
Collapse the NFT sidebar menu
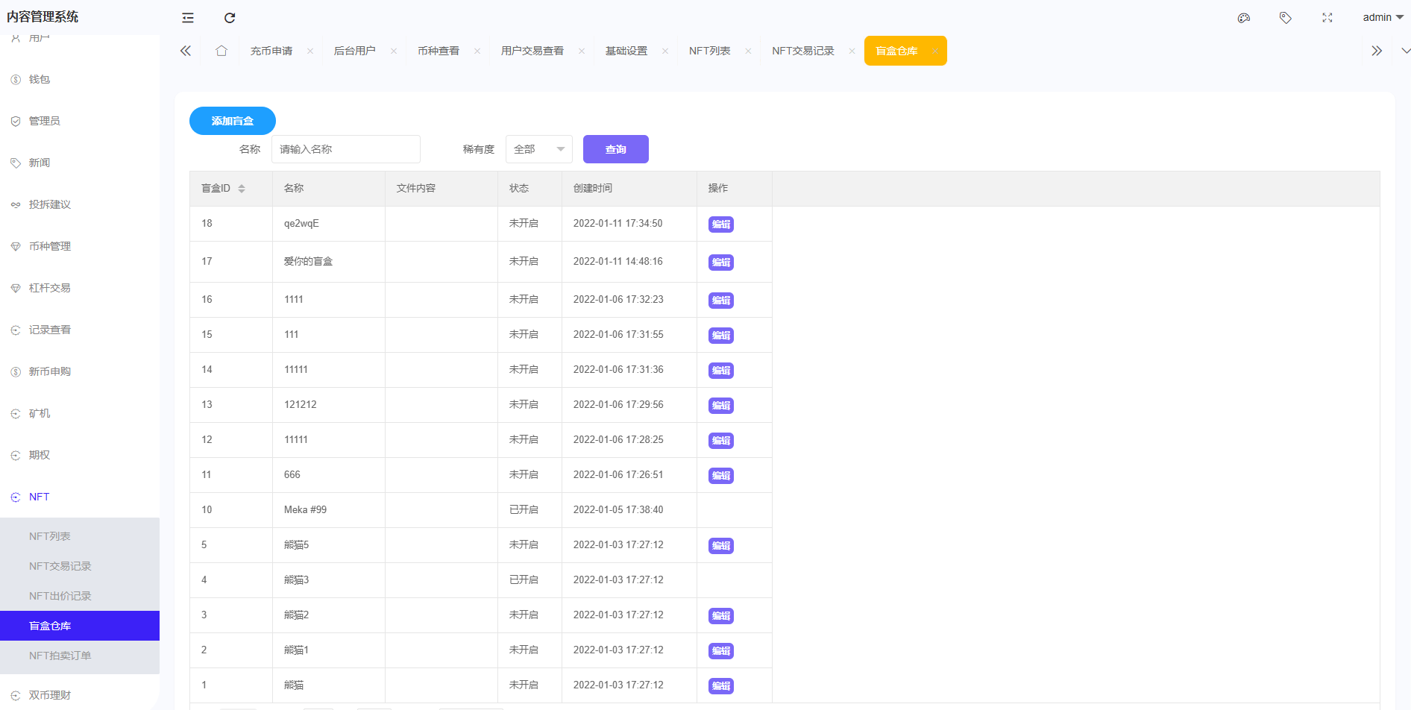(40, 497)
